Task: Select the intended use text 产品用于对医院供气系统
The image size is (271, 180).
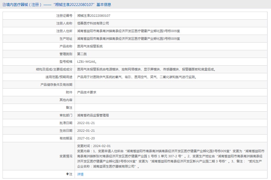Action: click(137, 77)
